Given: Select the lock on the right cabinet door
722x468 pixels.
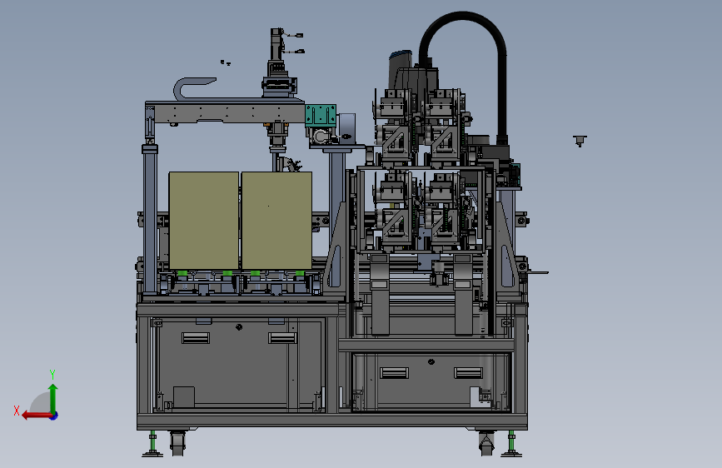Looking at the screenshot, I should [x=431, y=361].
